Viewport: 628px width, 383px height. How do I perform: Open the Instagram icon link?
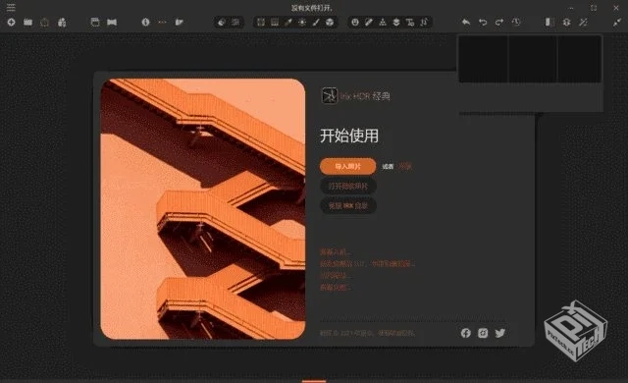click(483, 333)
